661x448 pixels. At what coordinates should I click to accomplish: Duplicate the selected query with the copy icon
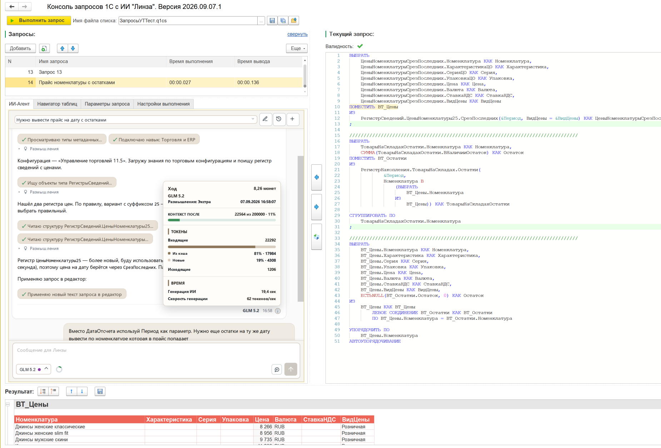(x=44, y=48)
